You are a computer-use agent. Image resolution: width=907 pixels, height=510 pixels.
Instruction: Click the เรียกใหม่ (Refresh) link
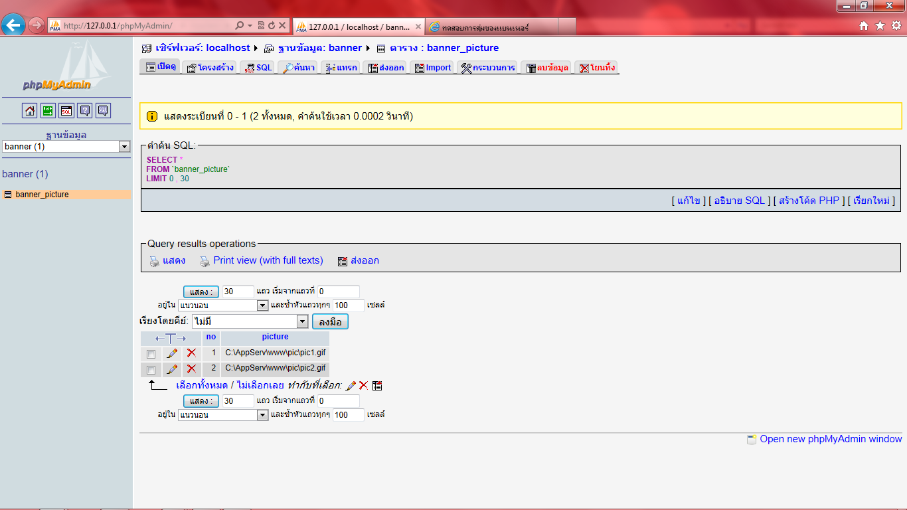pyautogui.click(x=872, y=200)
